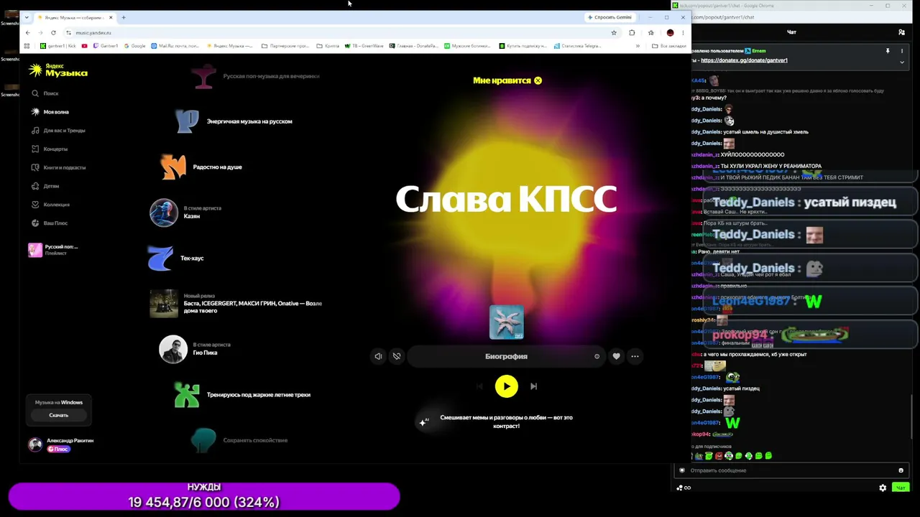The image size is (920, 517).
Task: Open the Chrome extensions puzzle icon
Action: (x=632, y=32)
